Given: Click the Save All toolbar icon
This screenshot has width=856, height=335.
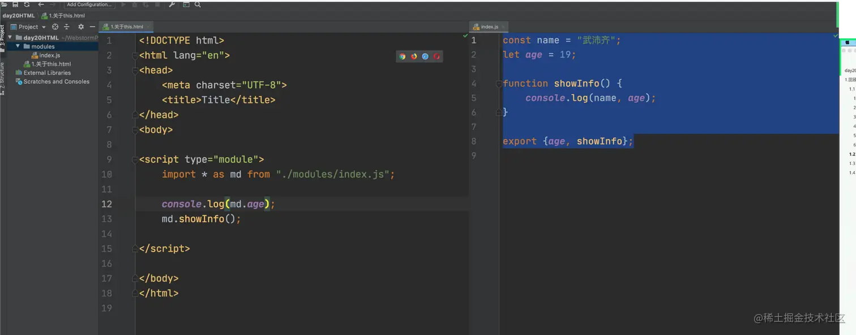Looking at the screenshot, I should point(15,5).
